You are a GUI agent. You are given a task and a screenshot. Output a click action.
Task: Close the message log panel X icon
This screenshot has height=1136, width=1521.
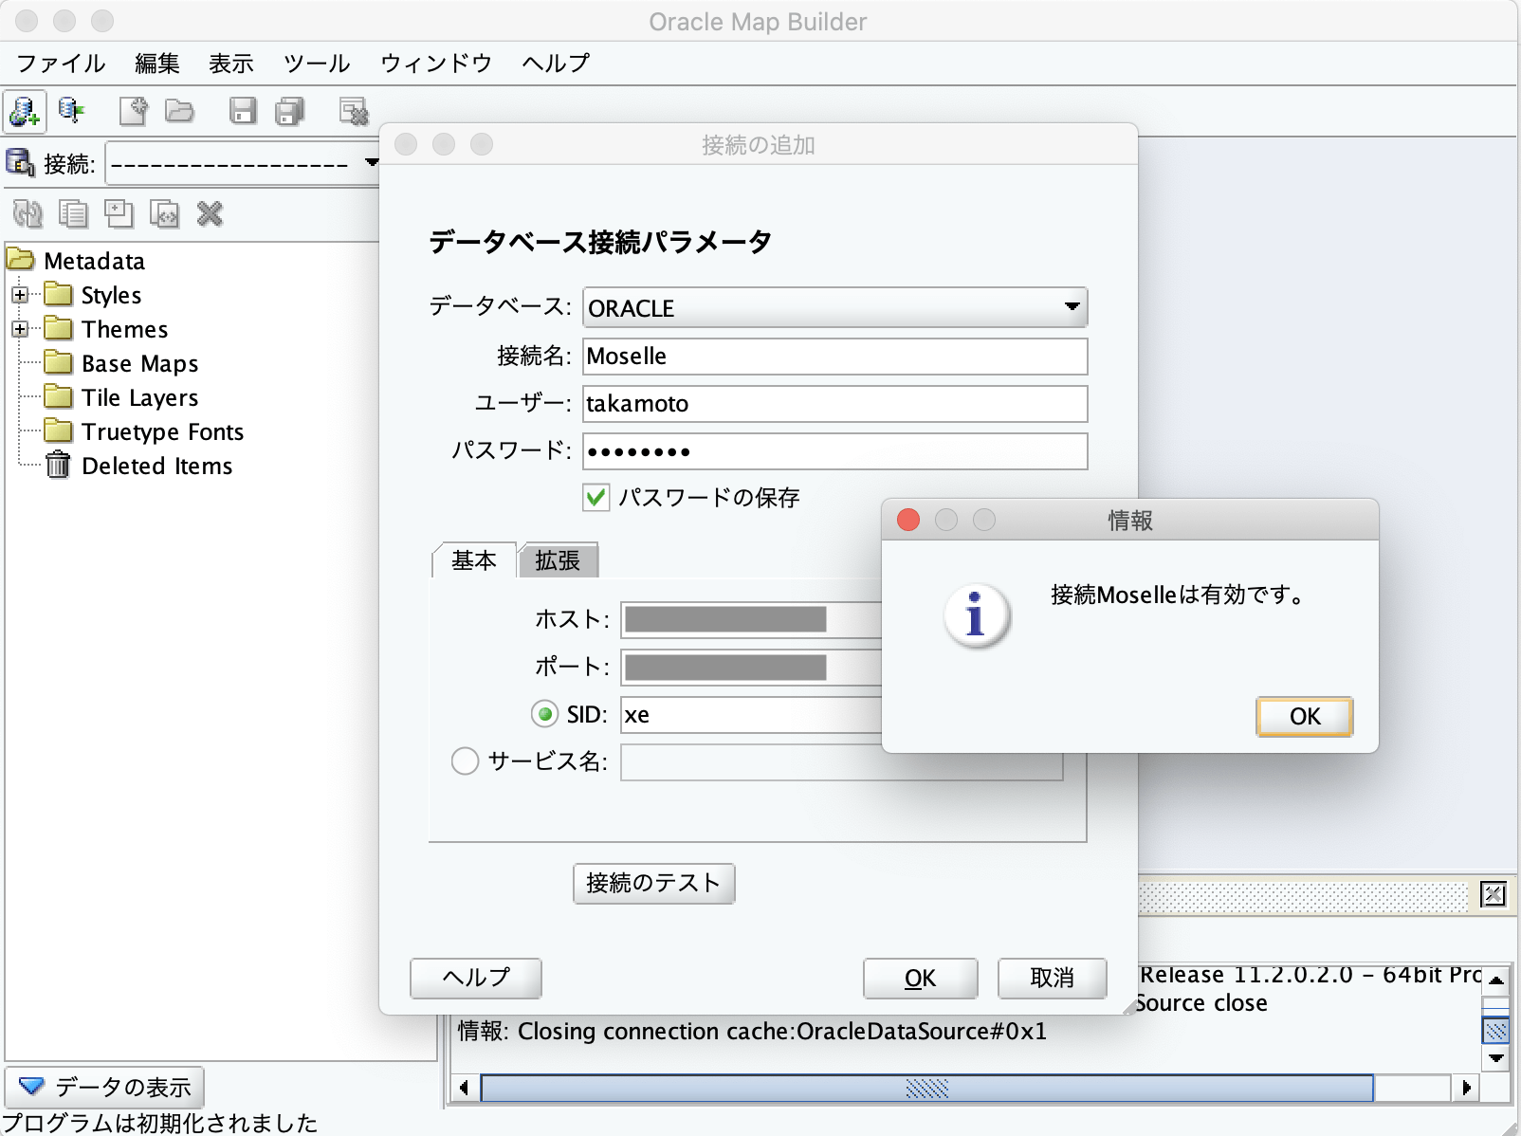[x=1494, y=894]
